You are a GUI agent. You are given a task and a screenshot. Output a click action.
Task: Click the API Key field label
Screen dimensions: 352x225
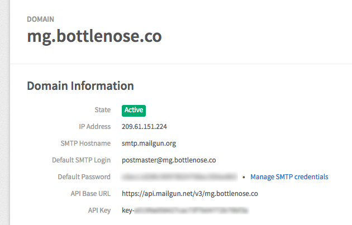tap(99, 210)
